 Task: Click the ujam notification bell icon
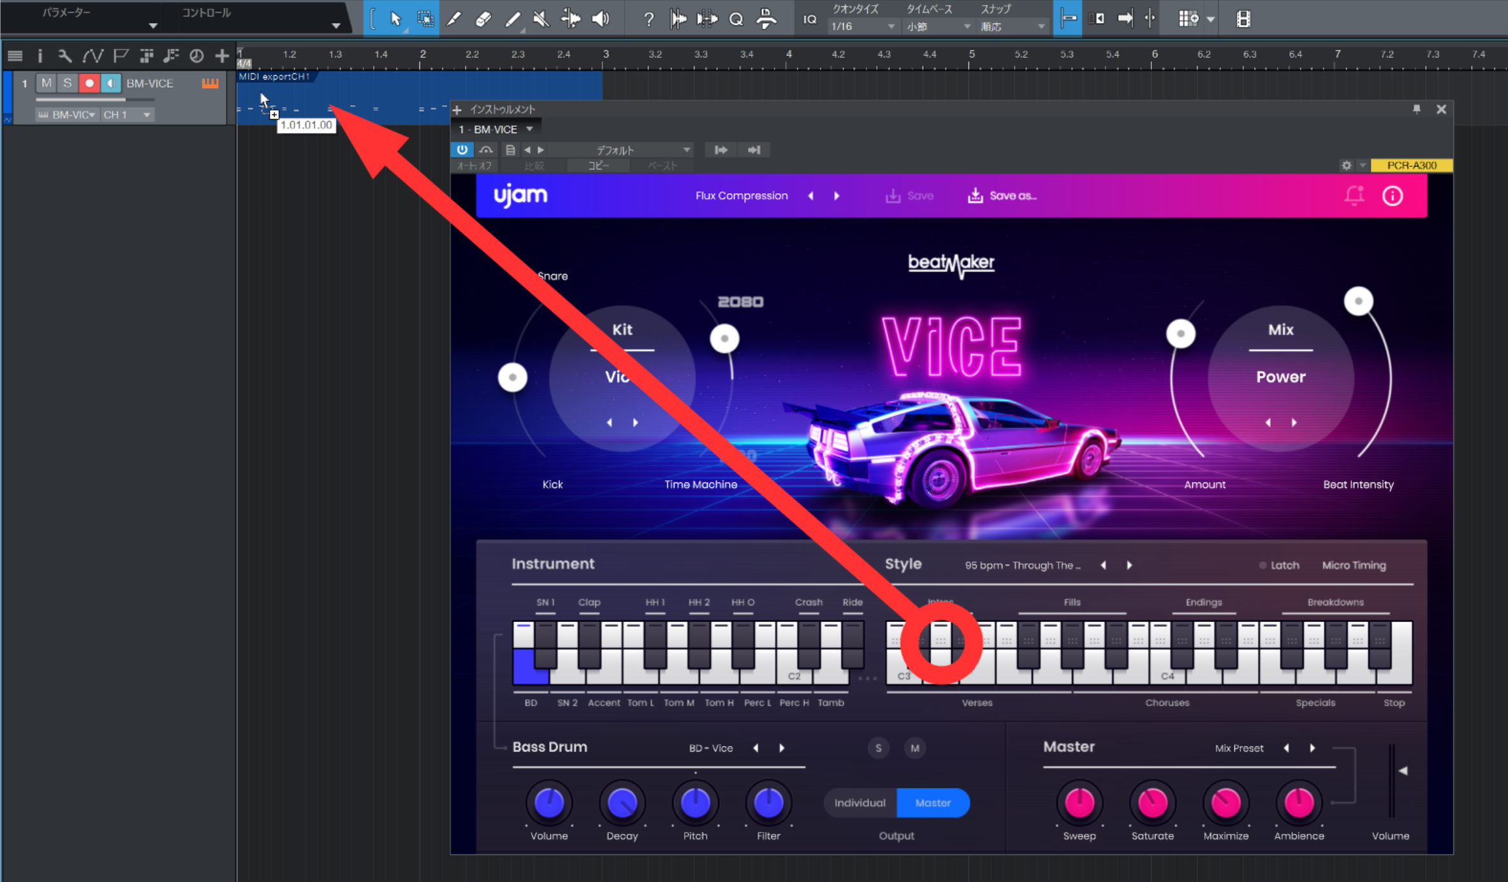pyautogui.click(x=1354, y=196)
